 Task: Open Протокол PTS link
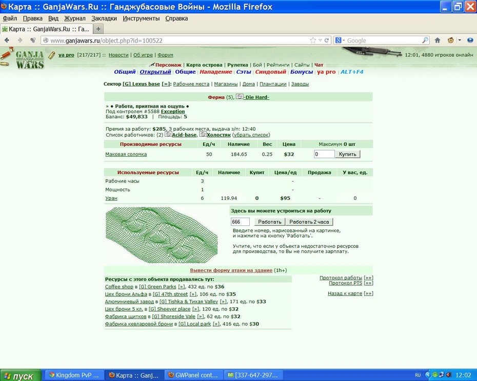pos(345,283)
